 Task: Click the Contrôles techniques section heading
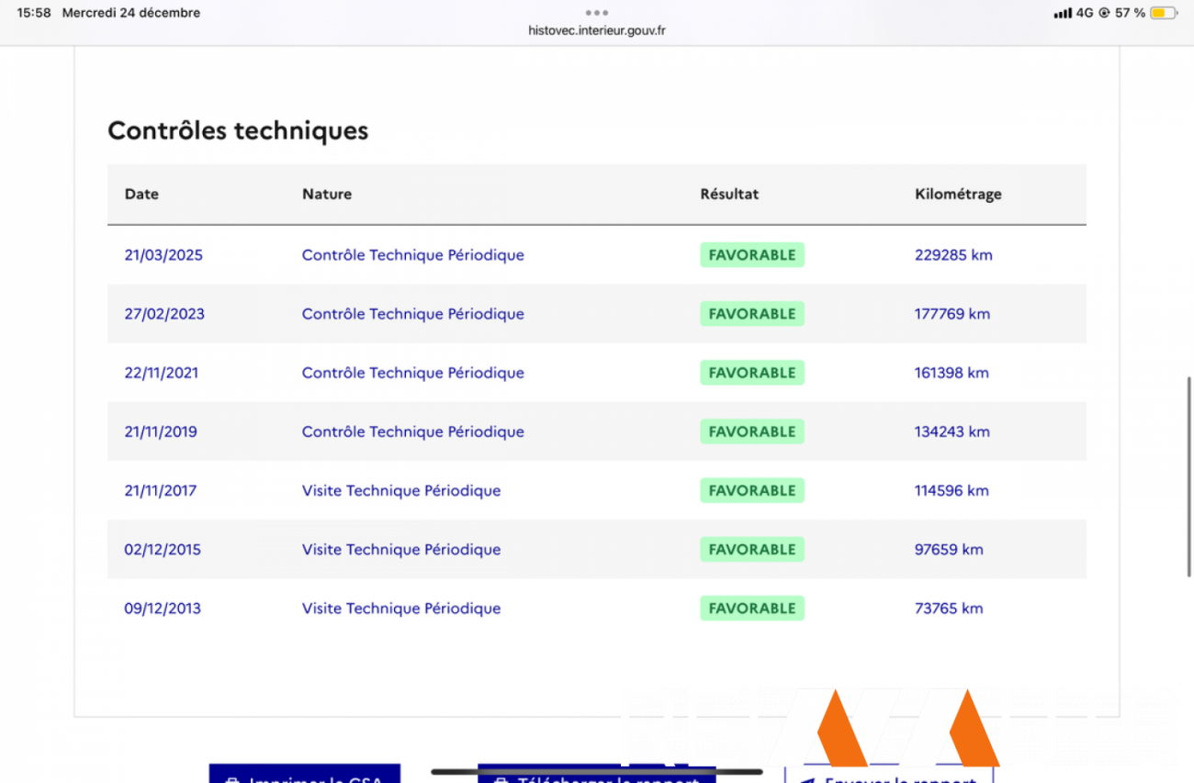pyautogui.click(x=238, y=130)
